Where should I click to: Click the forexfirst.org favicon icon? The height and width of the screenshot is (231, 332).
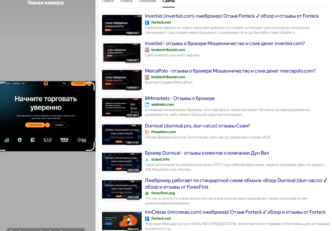(147, 193)
